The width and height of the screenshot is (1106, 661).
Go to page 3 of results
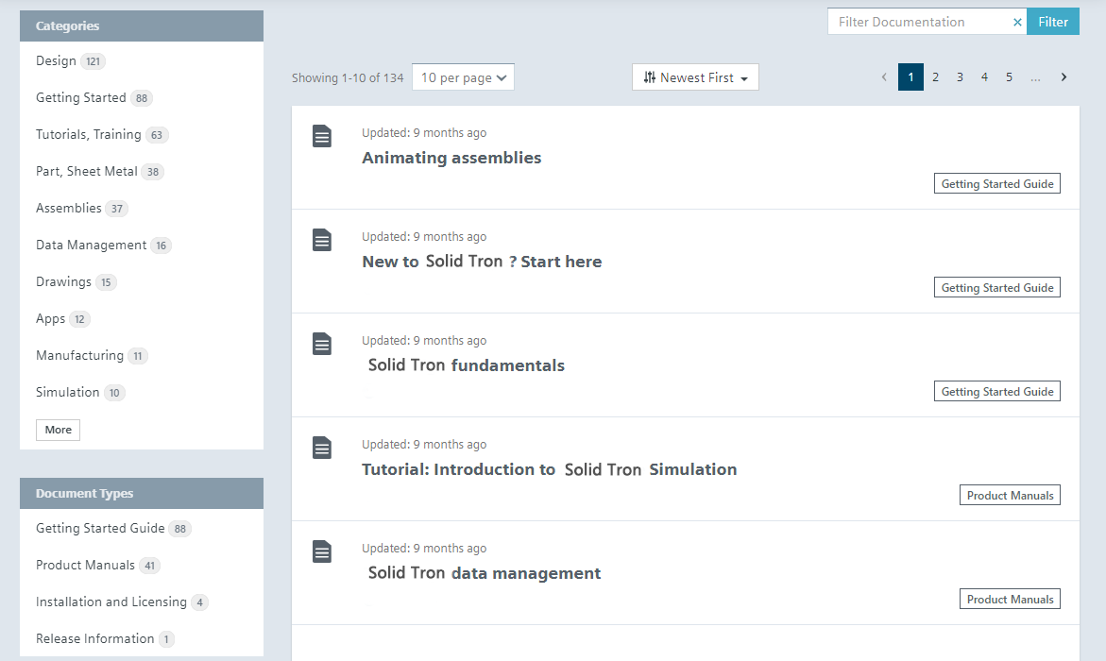[960, 77]
